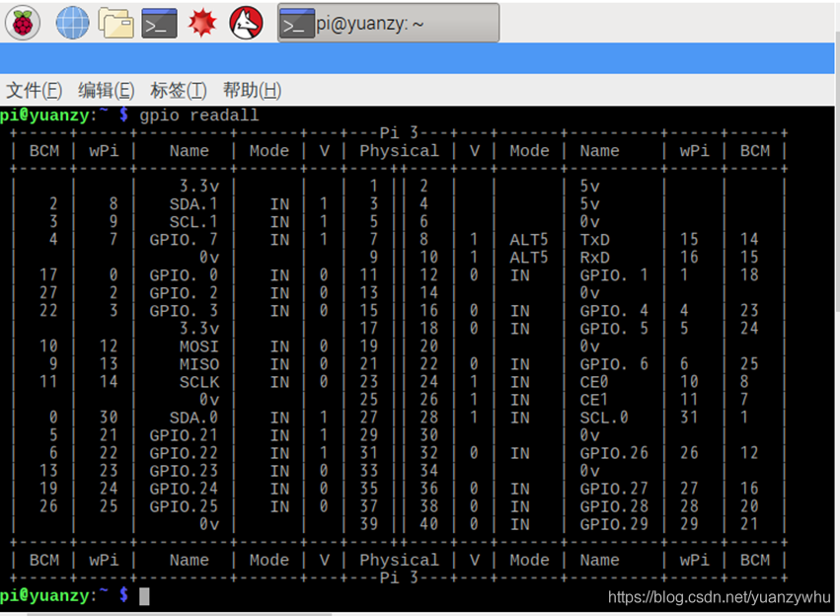Open the Mathematica red star icon
This screenshot has width=840, height=616.
tap(202, 23)
